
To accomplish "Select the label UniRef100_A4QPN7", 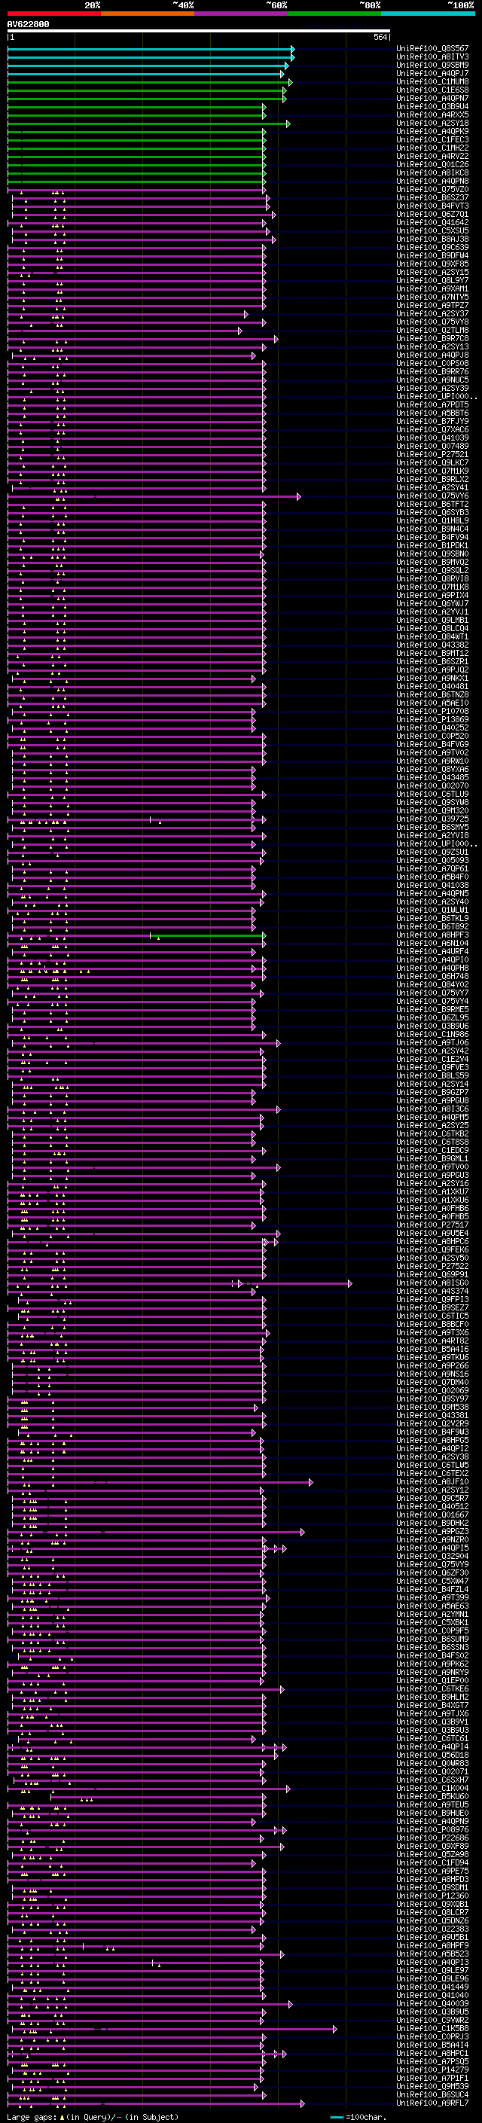I will [x=432, y=98].
